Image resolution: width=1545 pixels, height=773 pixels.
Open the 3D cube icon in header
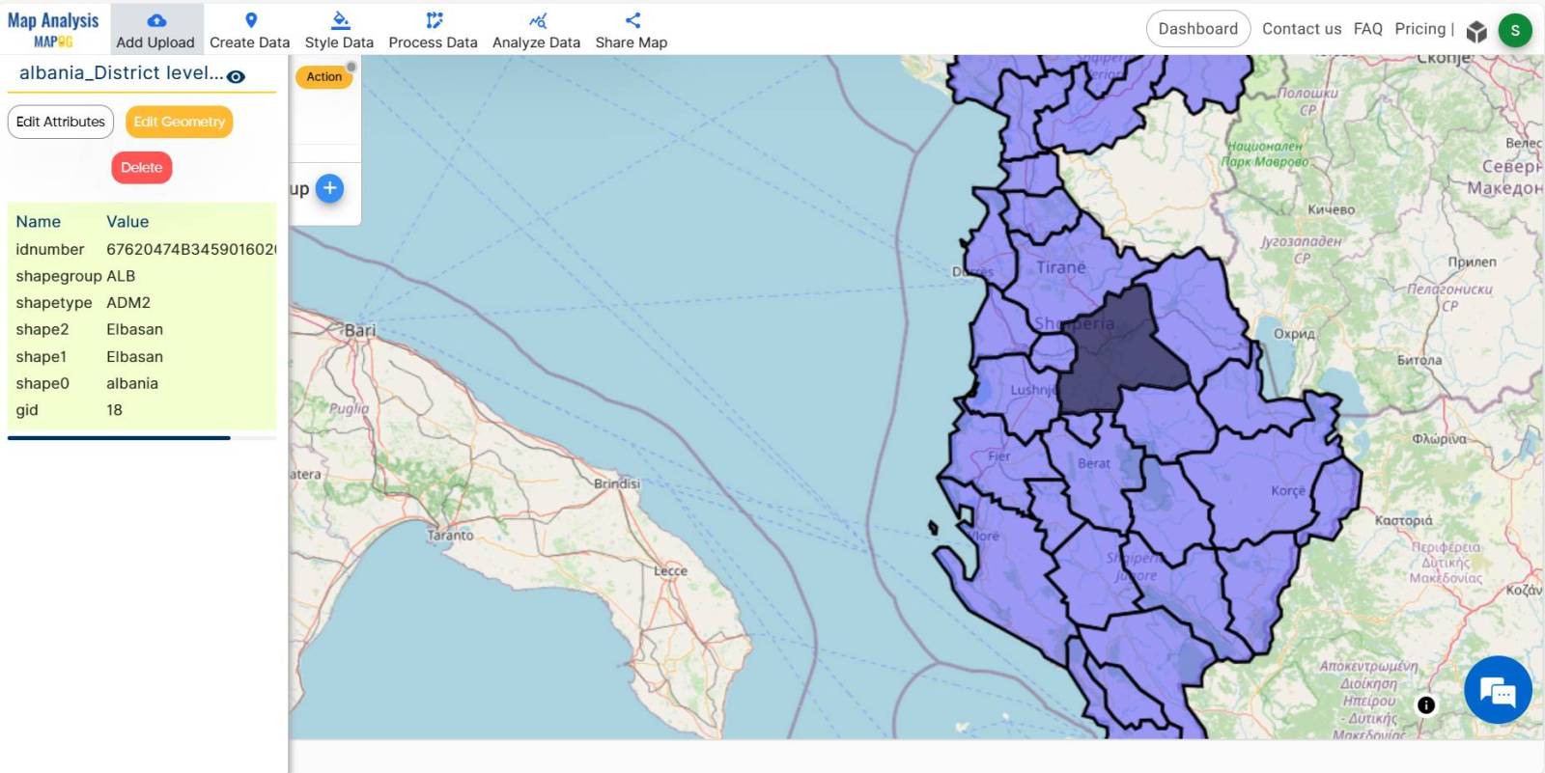pyautogui.click(x=1476, y=32)
